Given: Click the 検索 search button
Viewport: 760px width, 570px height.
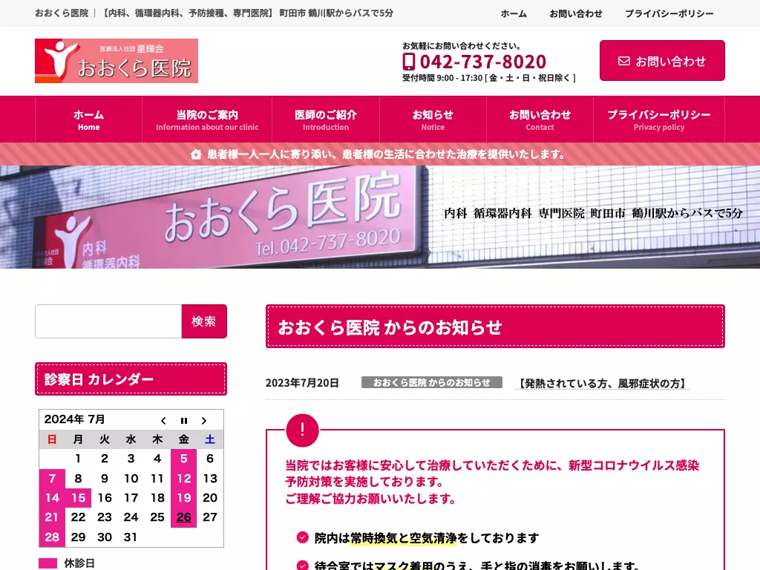Looking at the screenshot, I should tap(204, 321).
